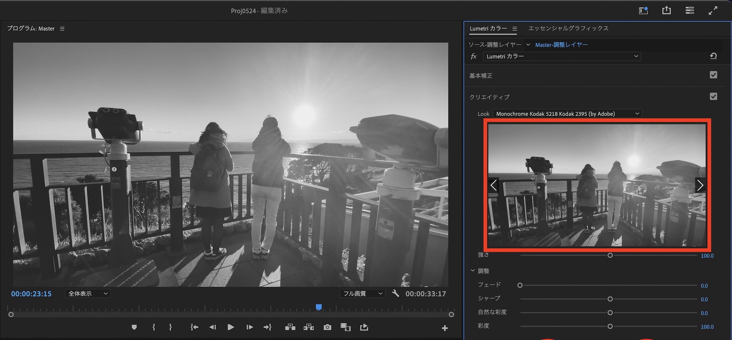Click the Look preview thumbnail

pos(597,185)
